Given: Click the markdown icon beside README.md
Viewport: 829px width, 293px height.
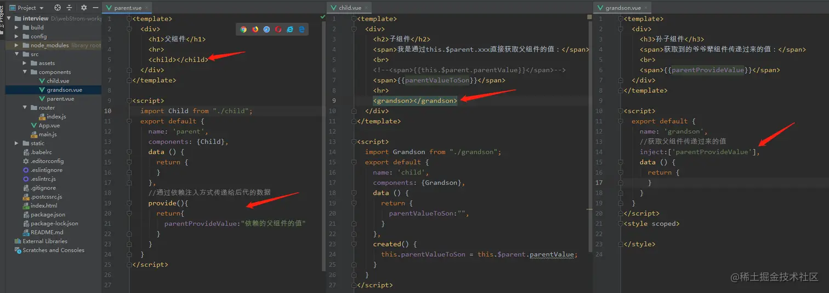Looking at the screenshot, I should (26, 232).
